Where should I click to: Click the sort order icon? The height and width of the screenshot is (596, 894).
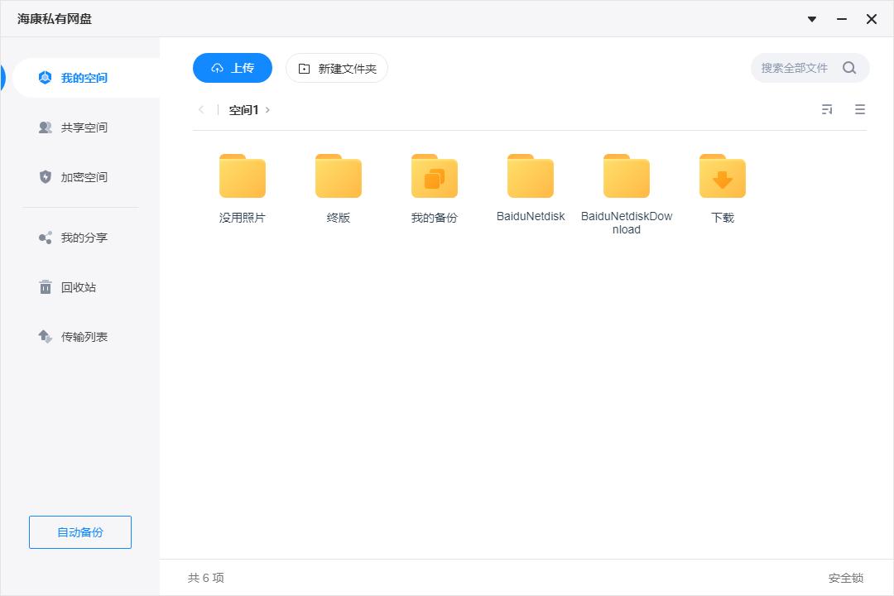pyautogui.click(x=827, y=108)
